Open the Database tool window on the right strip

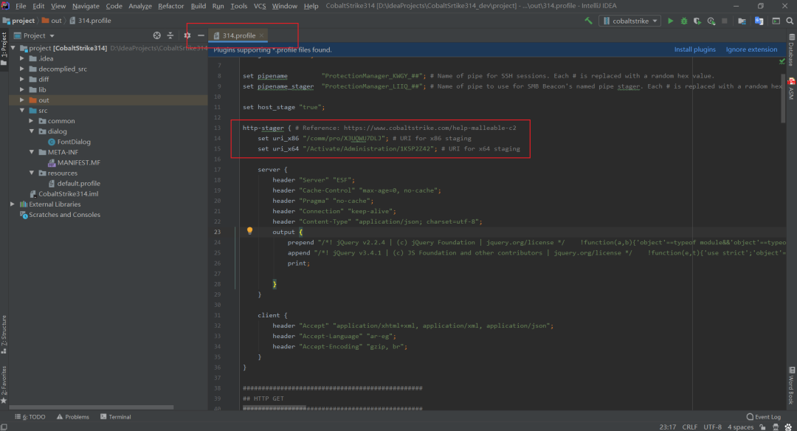(791, 49)
